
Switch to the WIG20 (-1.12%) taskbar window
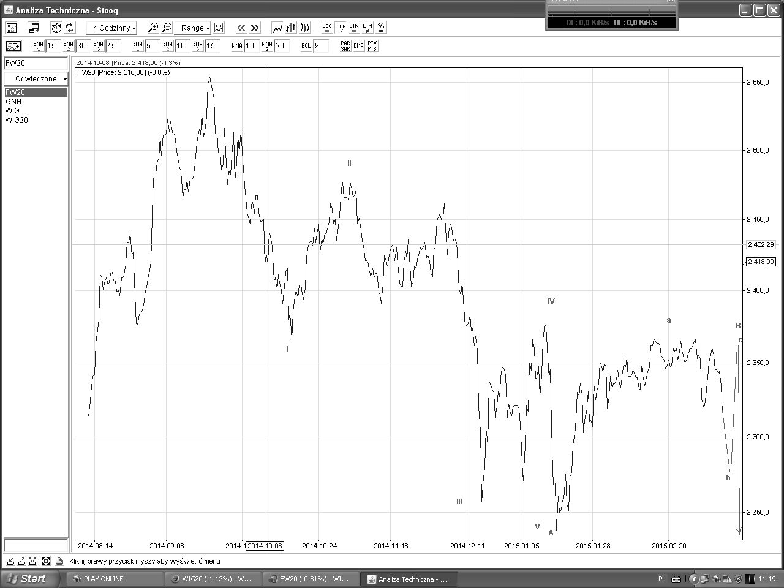coord(213,579)
